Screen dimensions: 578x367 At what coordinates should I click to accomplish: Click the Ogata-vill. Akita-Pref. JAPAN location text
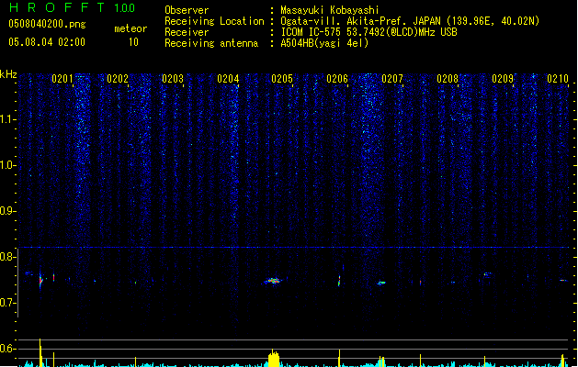tap(410, 21)
